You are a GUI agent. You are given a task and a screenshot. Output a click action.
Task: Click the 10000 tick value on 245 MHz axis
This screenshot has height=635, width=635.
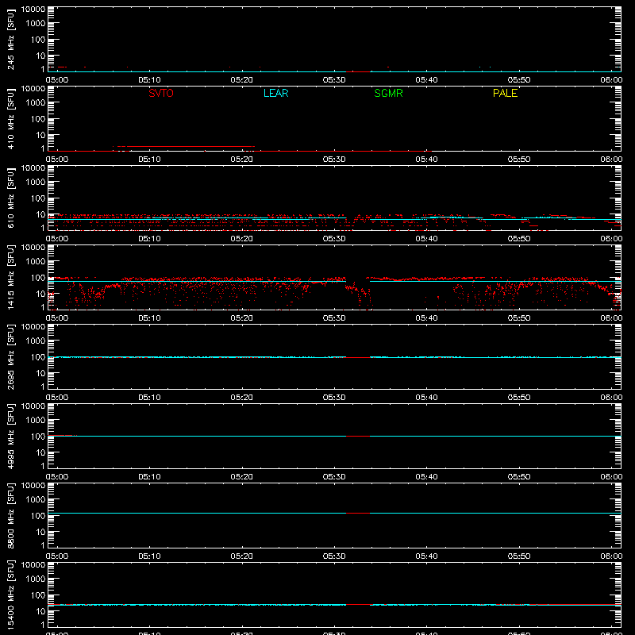[x=33, y=10]
